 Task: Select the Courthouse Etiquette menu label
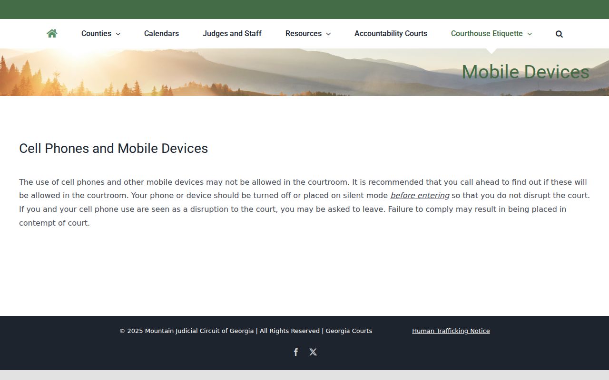(487, 33)
